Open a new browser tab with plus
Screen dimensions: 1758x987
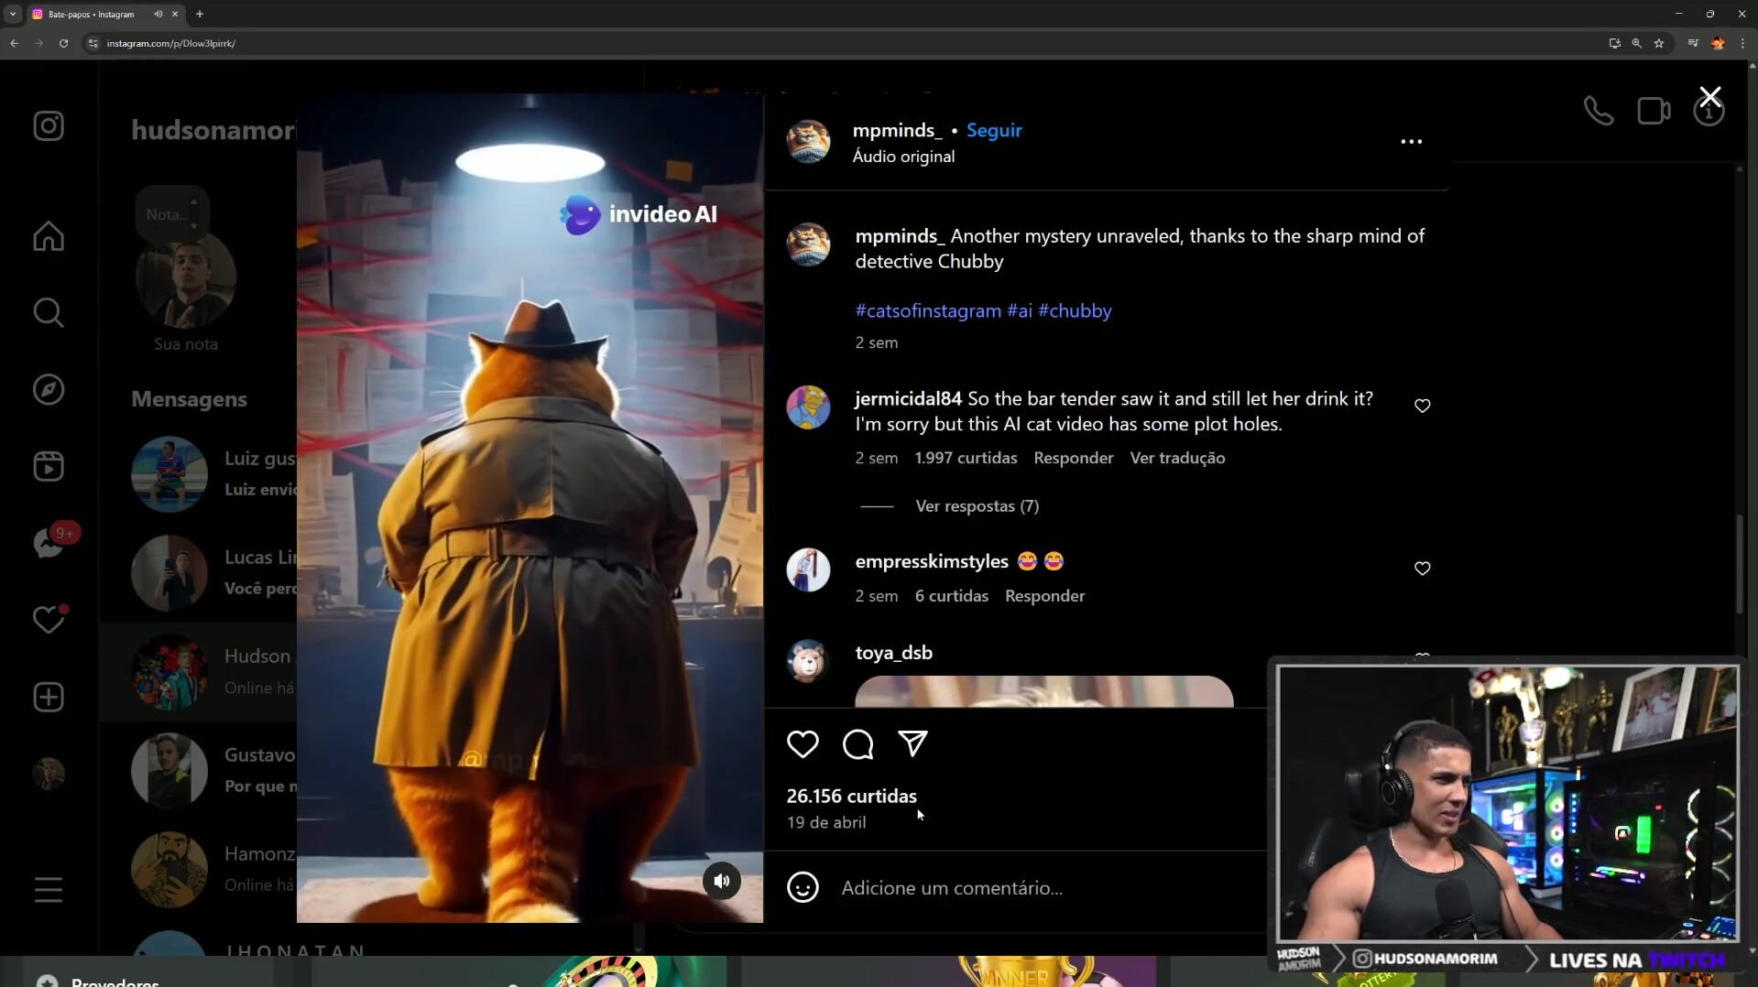[200, 14]
